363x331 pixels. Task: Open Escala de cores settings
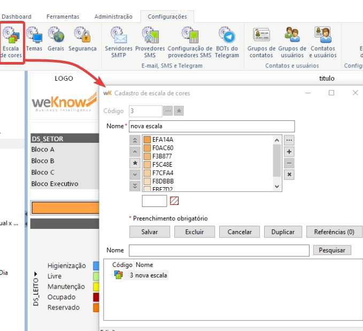11,43
